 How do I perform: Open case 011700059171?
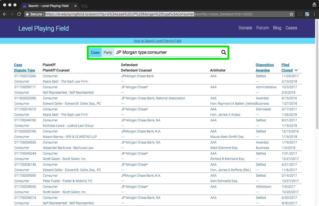click(25, 87)
